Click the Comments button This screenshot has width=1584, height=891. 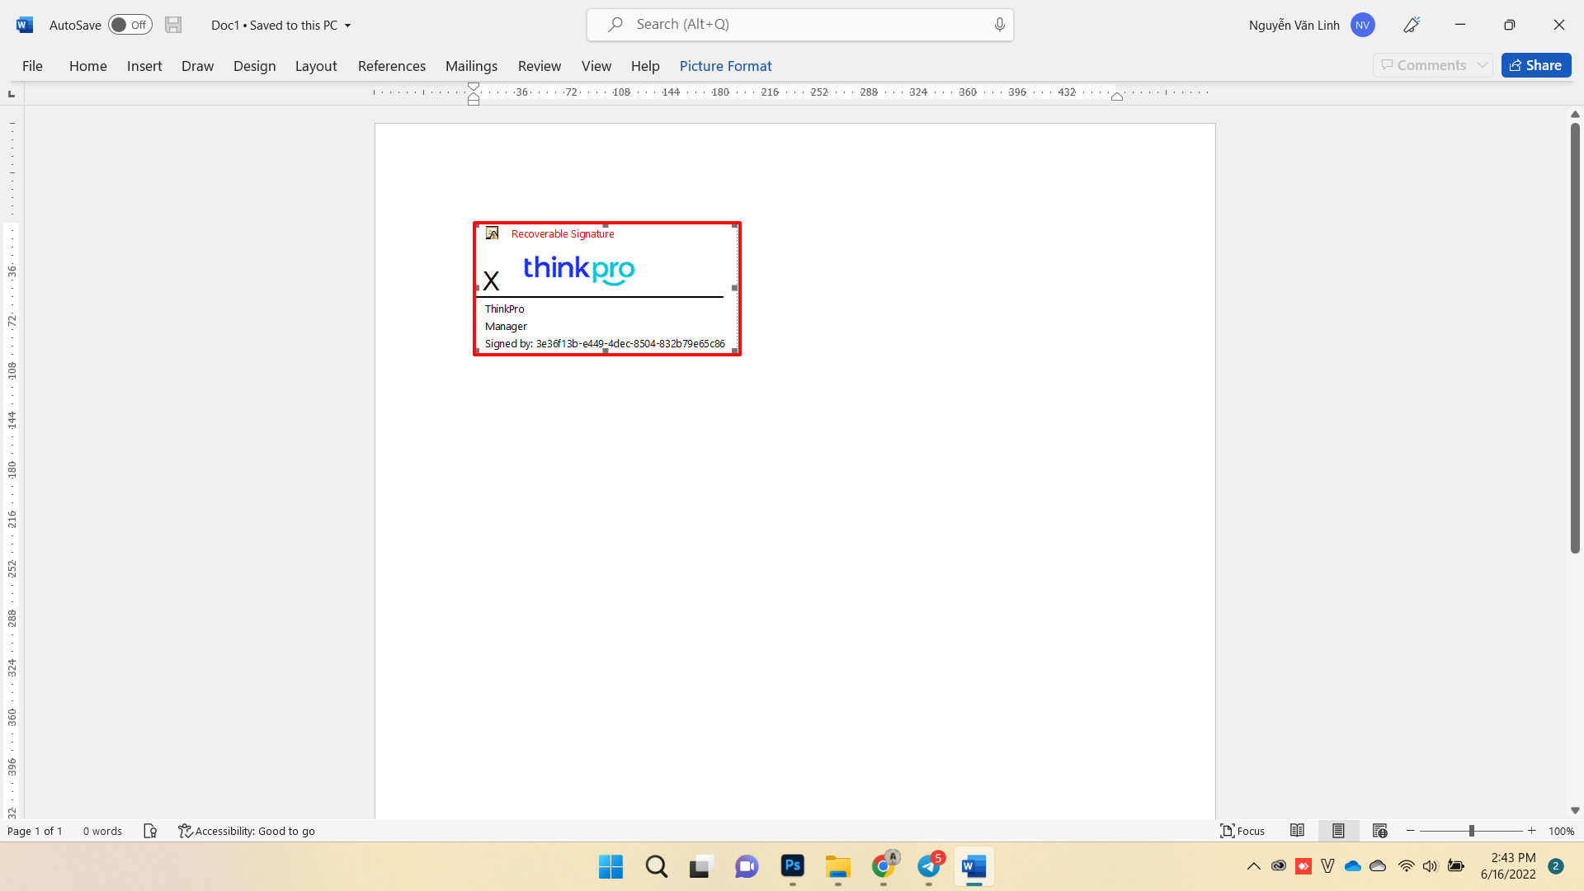click(1424, 65)
